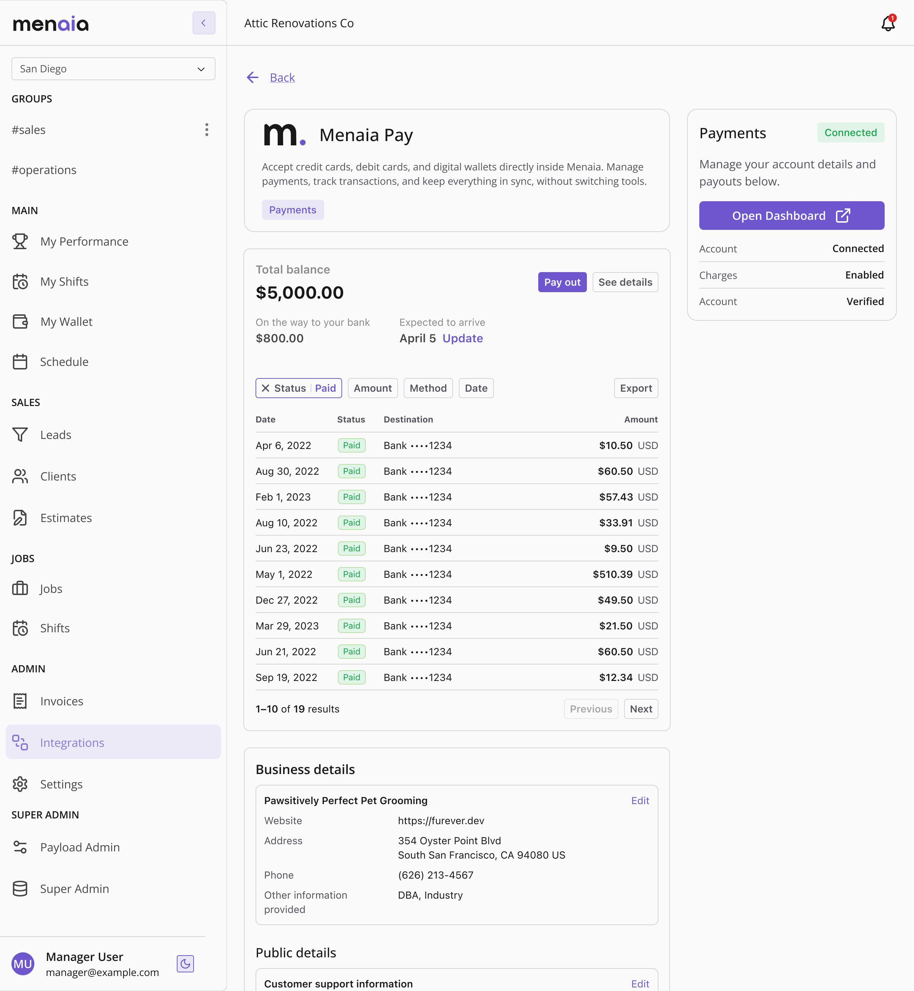The width and height of the screenshot is (914, 991).
Task: Open the Date filter dropdown
Action: 476,388
